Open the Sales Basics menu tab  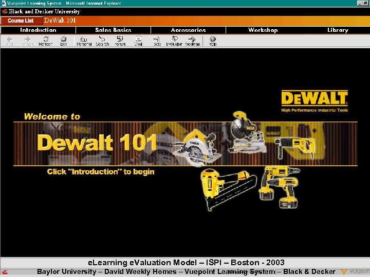tap(113, 30)
